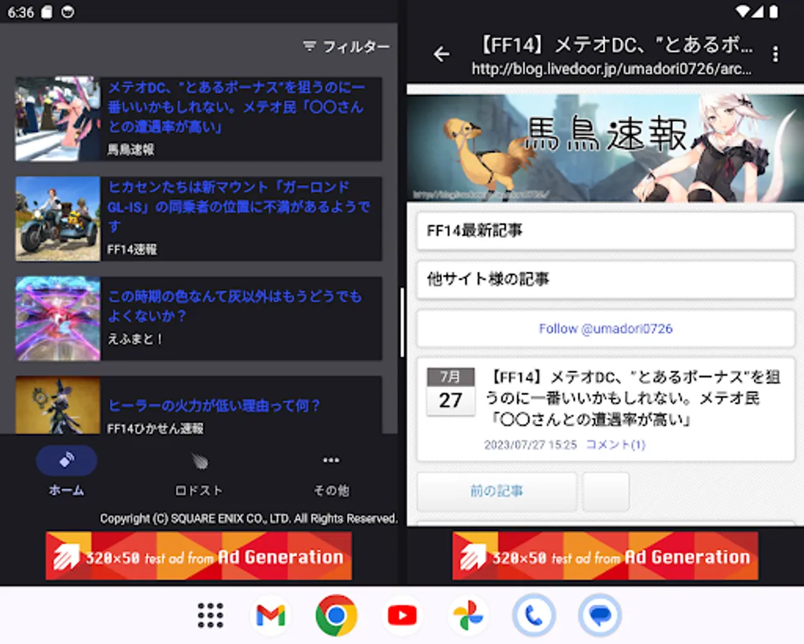Viewport: 804px width, 644px height.
Task: Tap the ロドスト meteor icon
Action: [200, 460]
